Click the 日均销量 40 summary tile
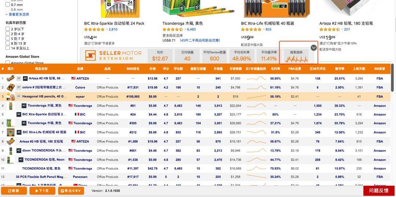The image size is (396, 197). [x=187, y=56]
